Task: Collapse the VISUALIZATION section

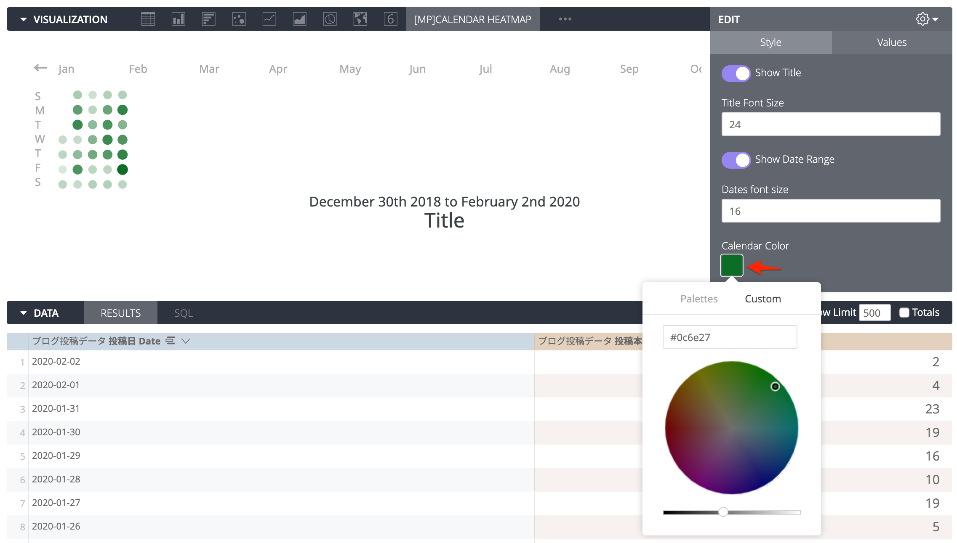Action: [x=24, y=19]
